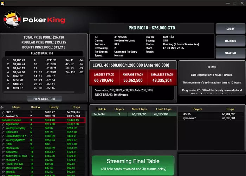Star player YouPayEveryDay
The width and height of the screenshot is (246, 176).
3,128
